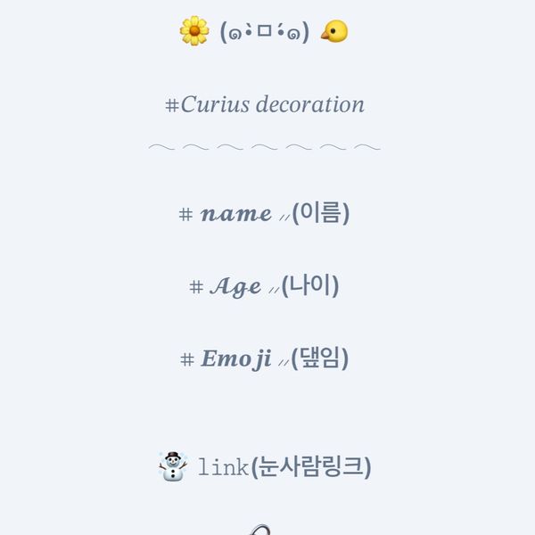535x535 pixels.
Task: Click the sunflower emoji at top
Action: (194, 30)
